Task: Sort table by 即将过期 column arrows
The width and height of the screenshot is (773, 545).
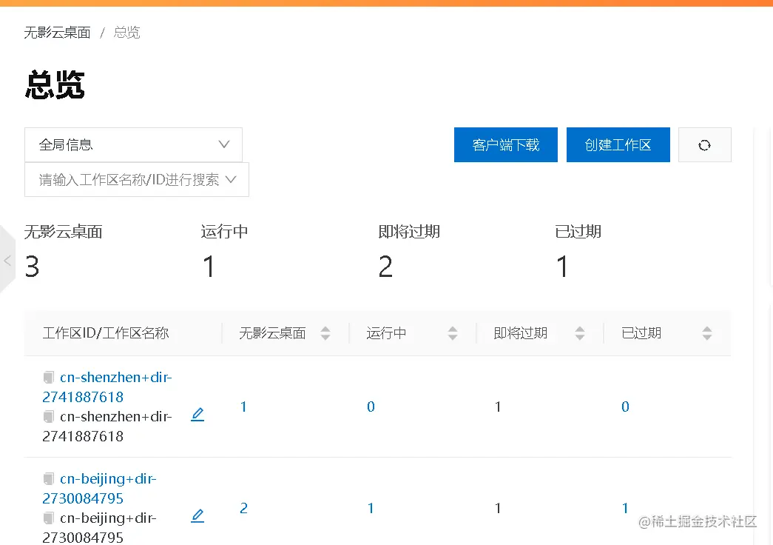Action: pyautogui.click(x=580, y=333)
